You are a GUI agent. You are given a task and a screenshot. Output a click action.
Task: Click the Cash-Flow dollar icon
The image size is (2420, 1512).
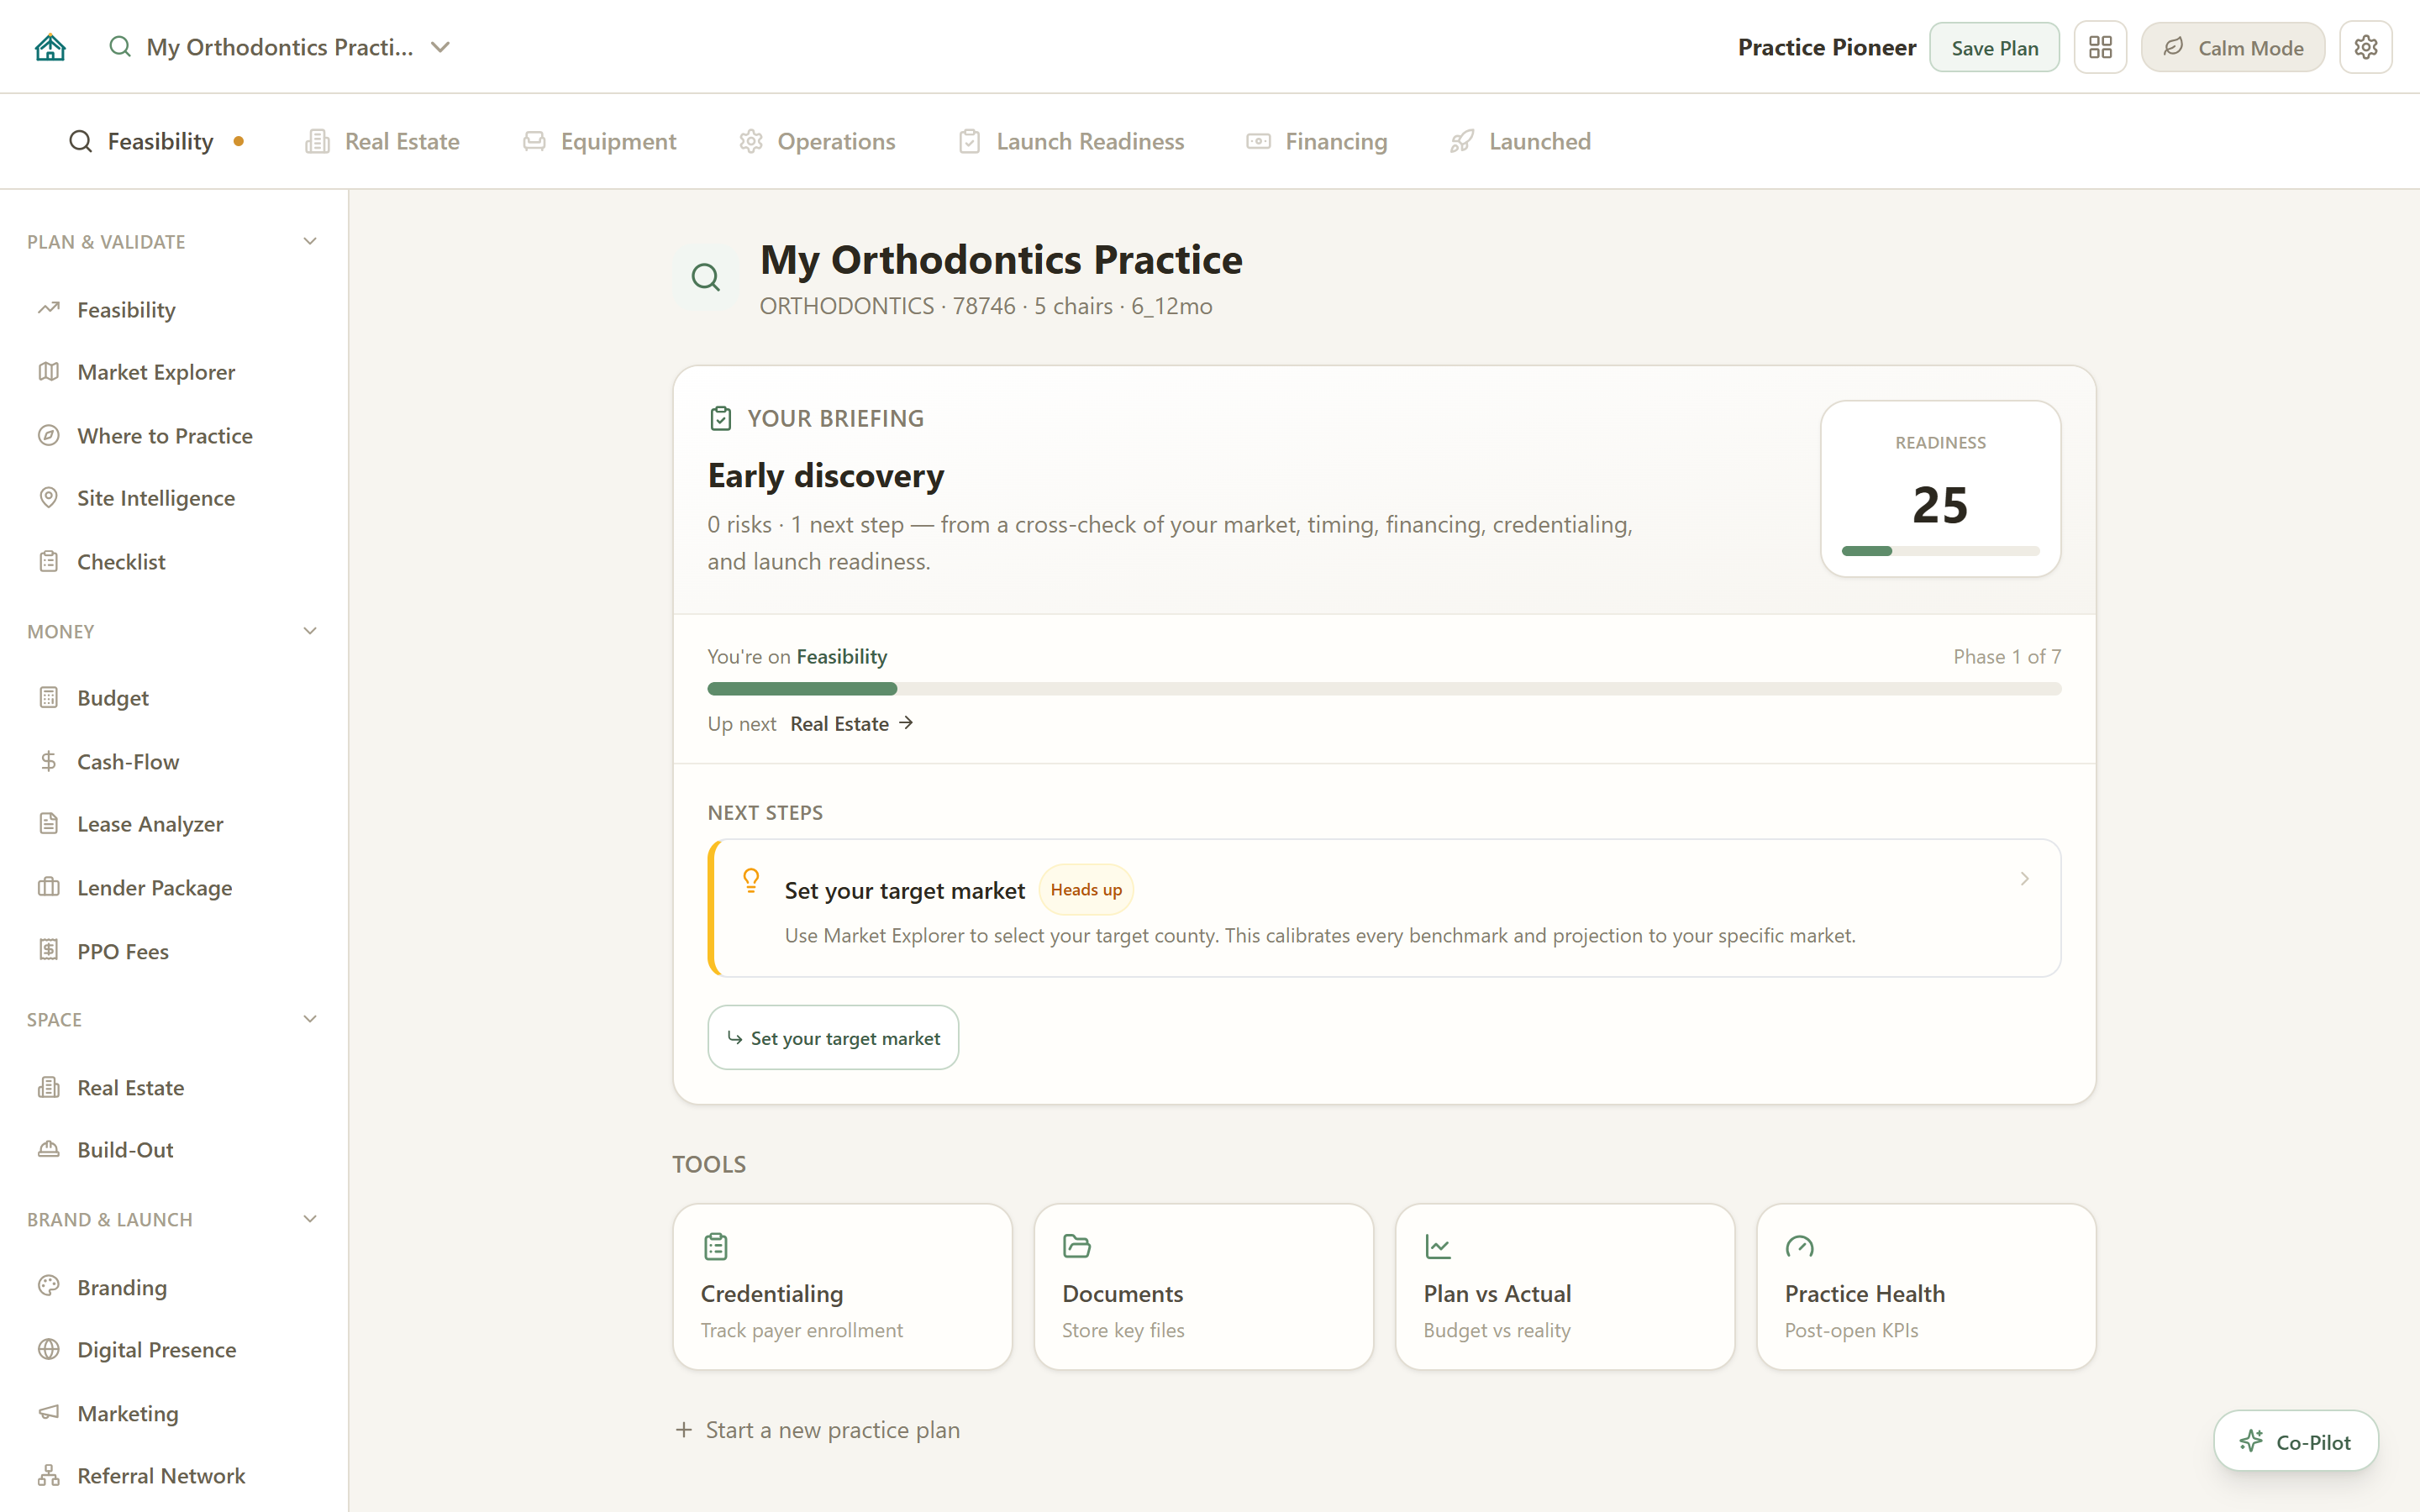tap(49, 761)
